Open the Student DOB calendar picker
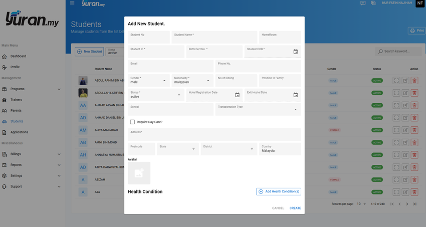 pyautogui.click(x=295, y=52)
